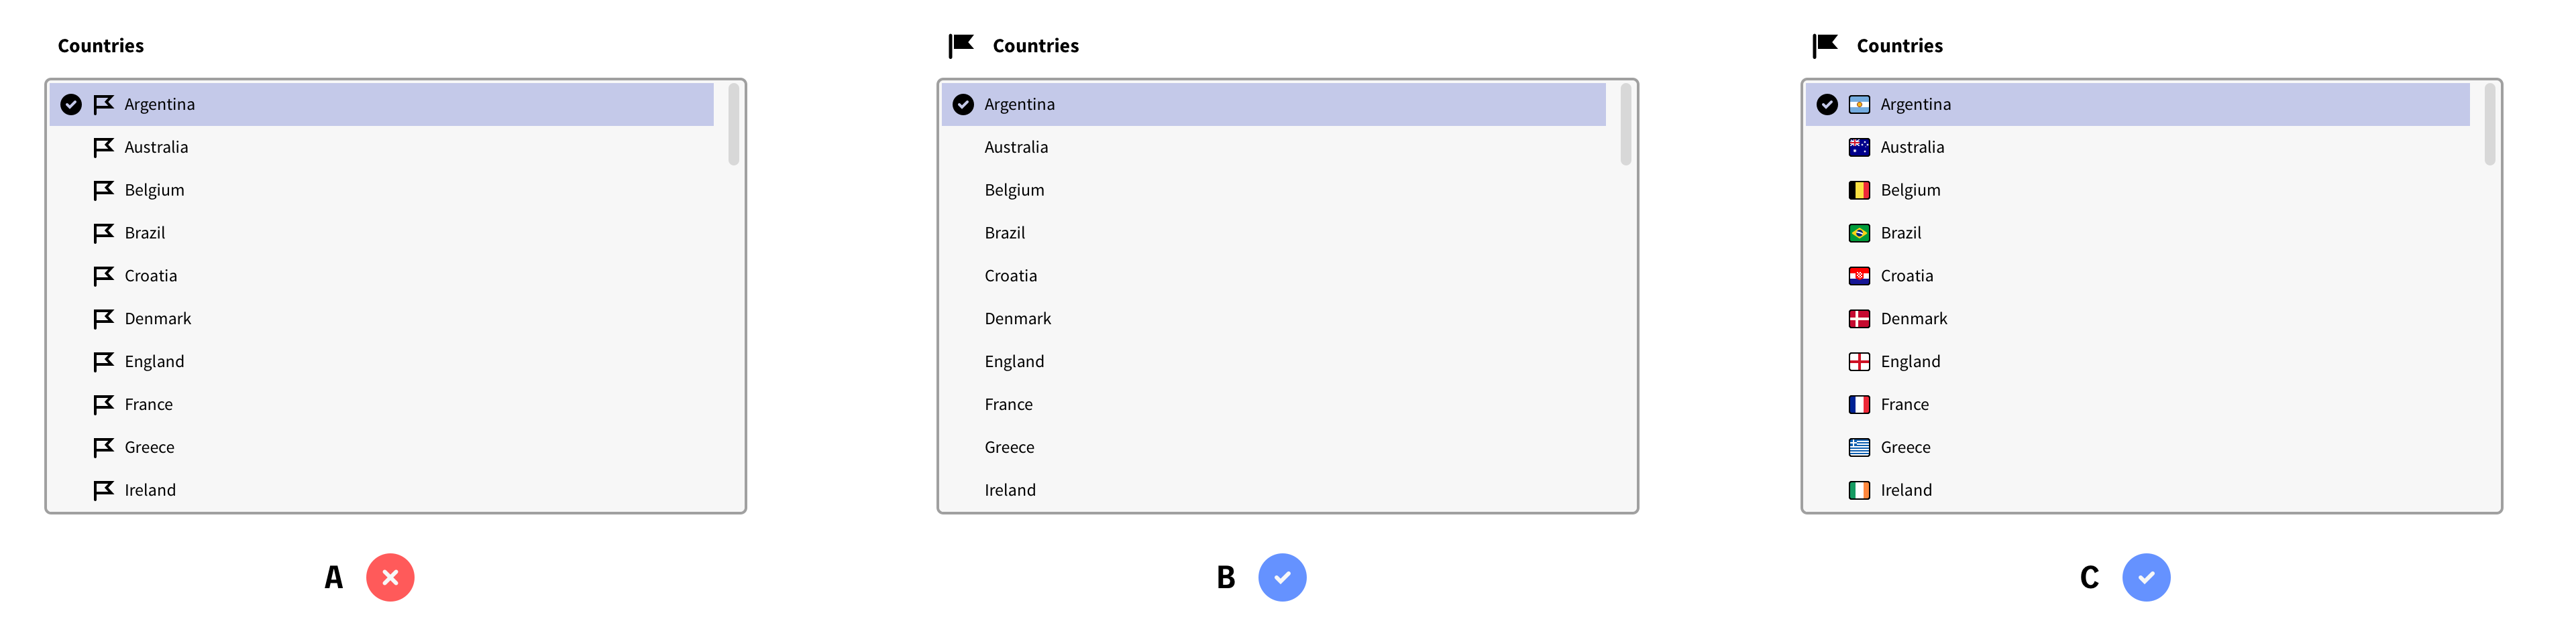Choose France in list C
The height and width of the screenshot is (623, 2576).
click(1904, 405)
